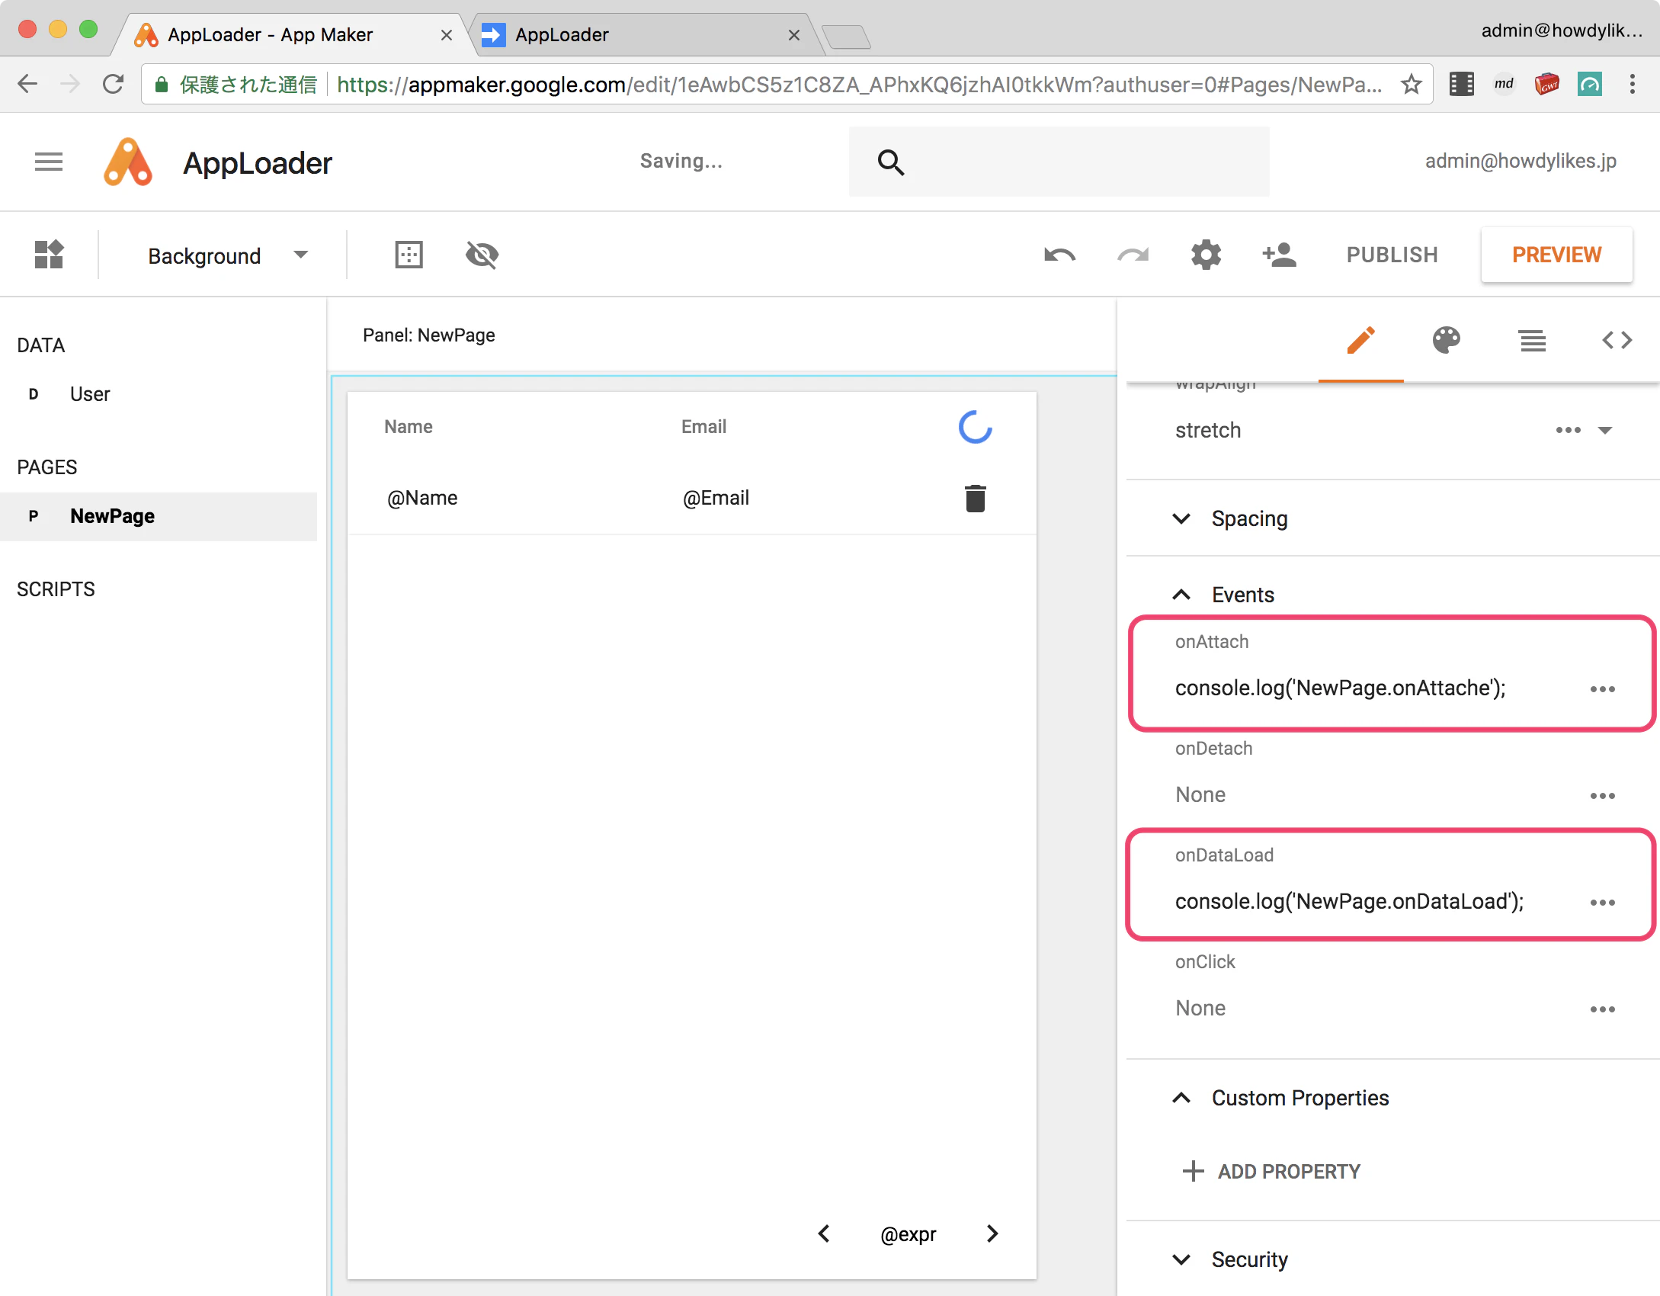Viewport: 1660px width, 1296px height.
Task: Toggle hidden widgets visibility eye icon
Action: click(x=482, y=255)
